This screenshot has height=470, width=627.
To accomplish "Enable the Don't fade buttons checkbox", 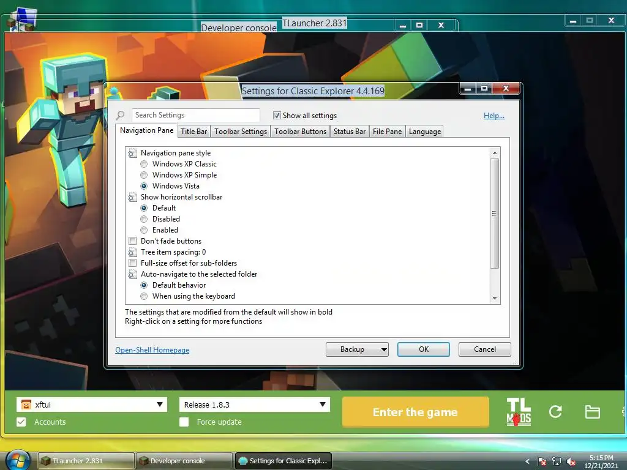I will point(132,241).
